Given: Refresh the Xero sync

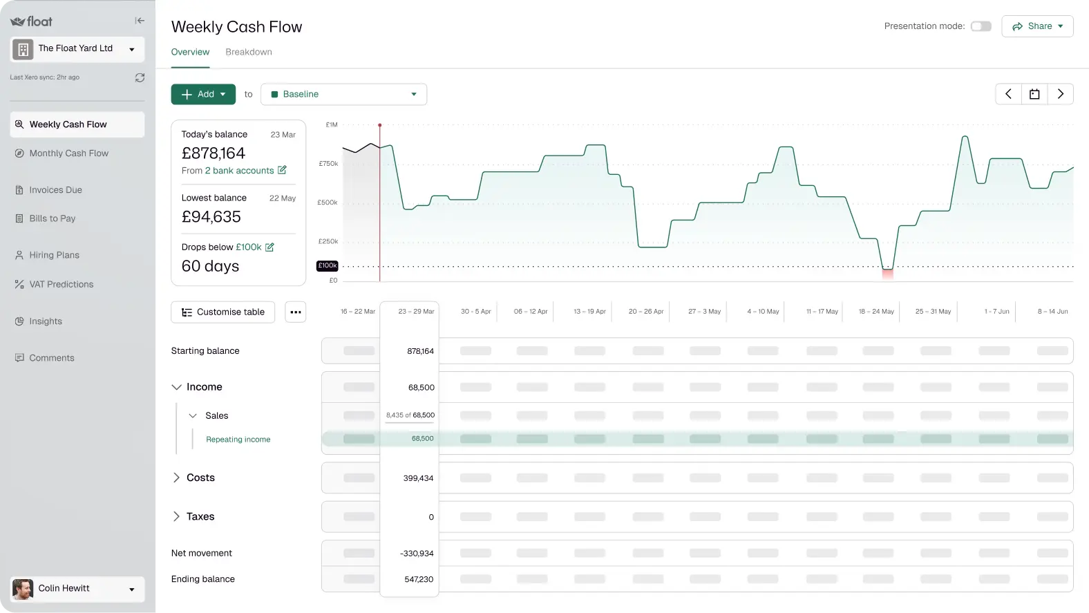Looking at the screenshot, I should pos(140,77).
